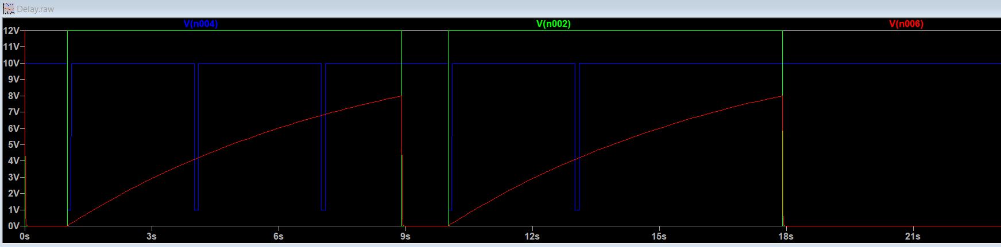Click the 10V vertical axis label
Screen dimensions: 1001x247
(11, 63)
